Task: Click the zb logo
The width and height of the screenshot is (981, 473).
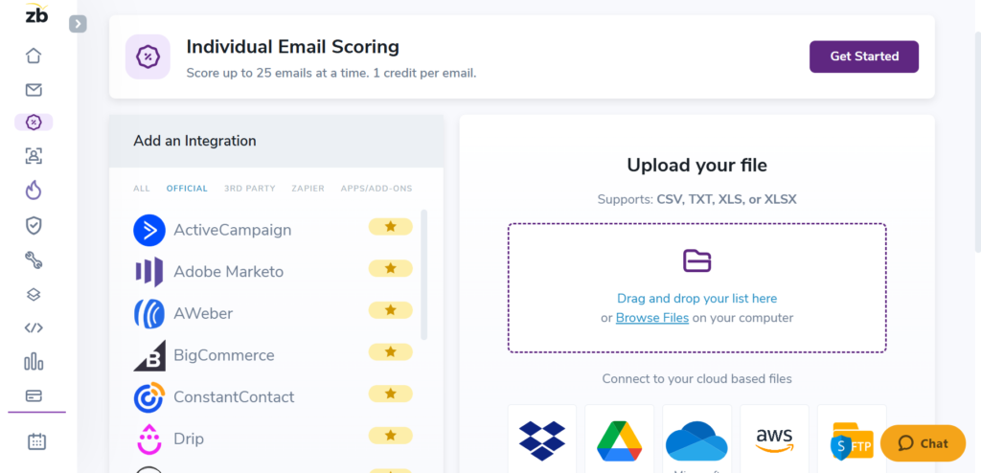Action: click(x=36, y=13)
